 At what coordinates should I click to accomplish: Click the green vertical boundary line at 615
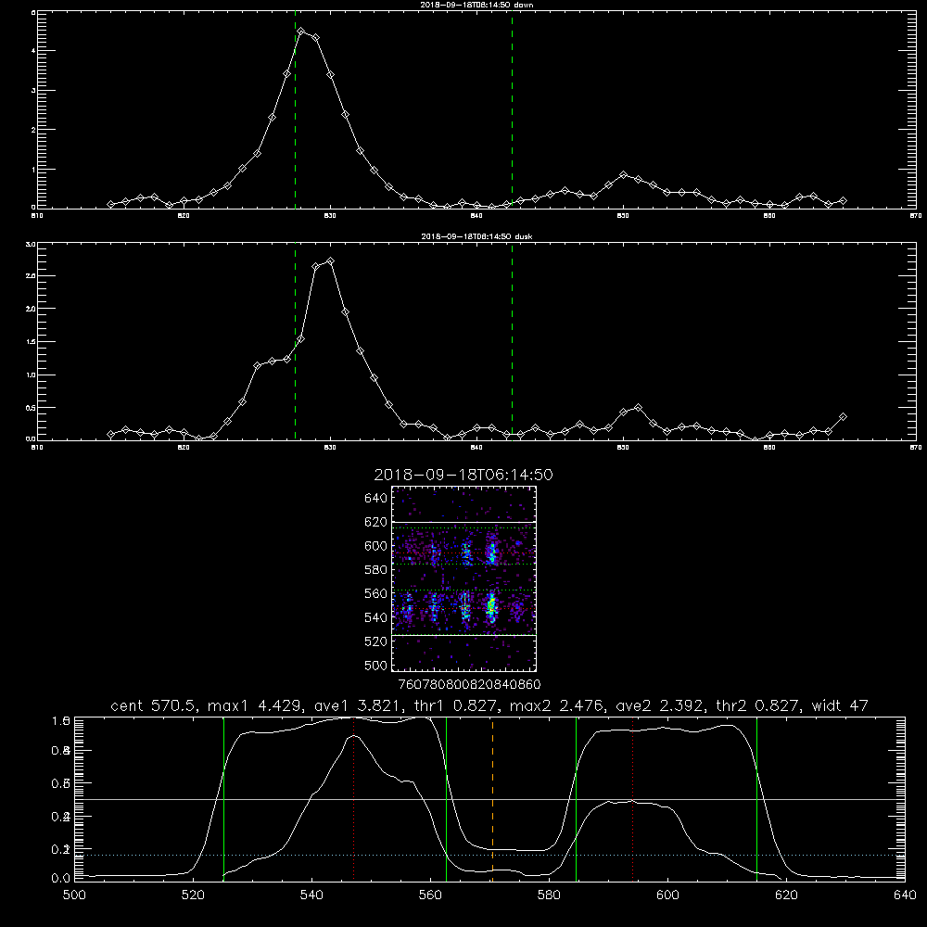click(x=756, y=798)
